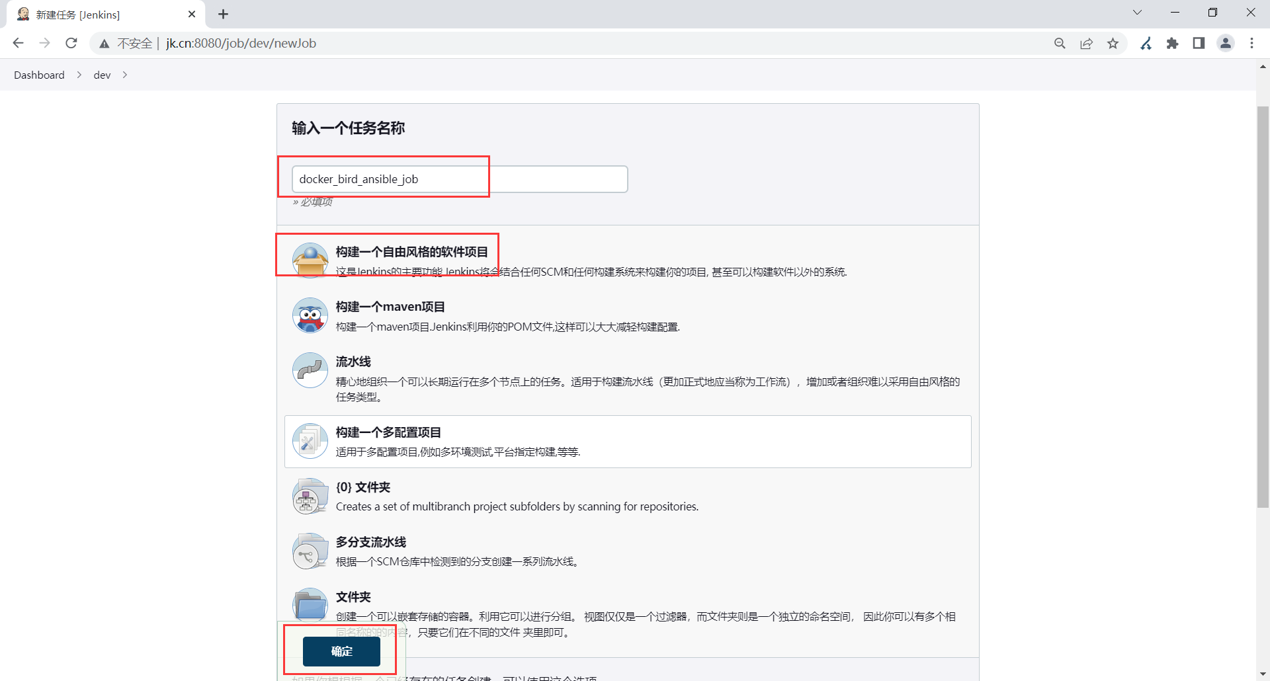Bookmark this page with the star icon

click(x=1113, y=44)
